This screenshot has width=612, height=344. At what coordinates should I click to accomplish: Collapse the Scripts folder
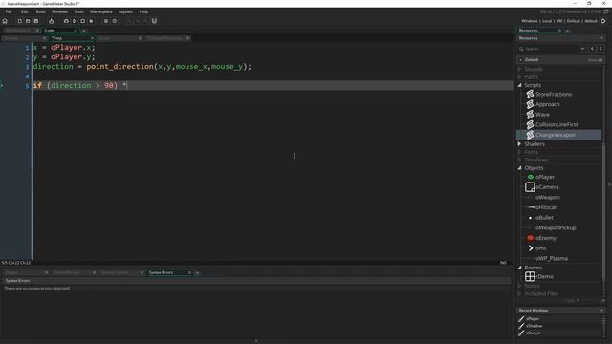click(519, 85)
